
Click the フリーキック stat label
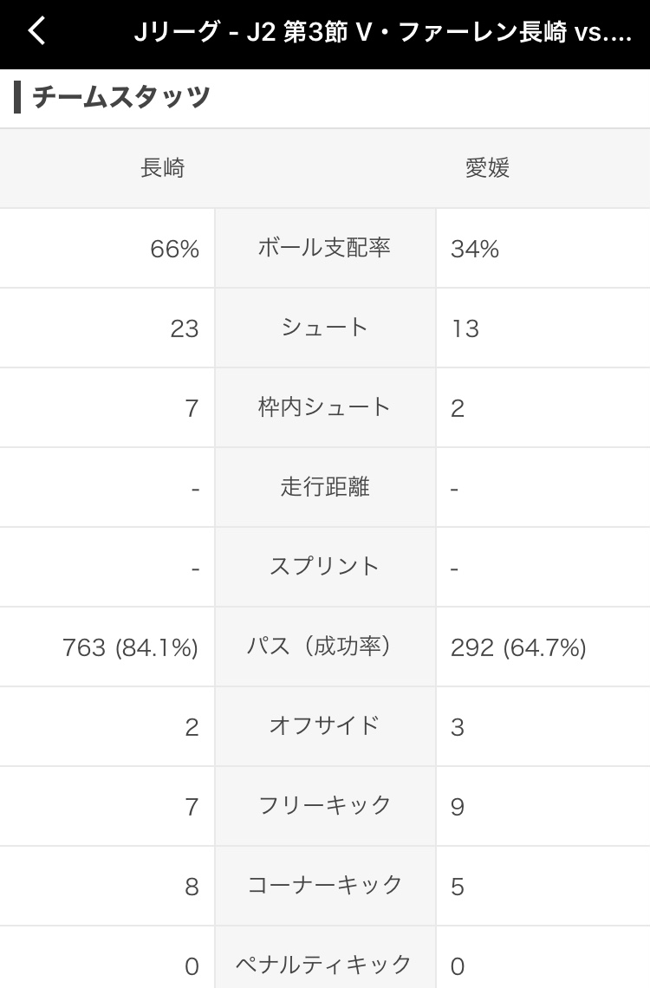[325, 806]
